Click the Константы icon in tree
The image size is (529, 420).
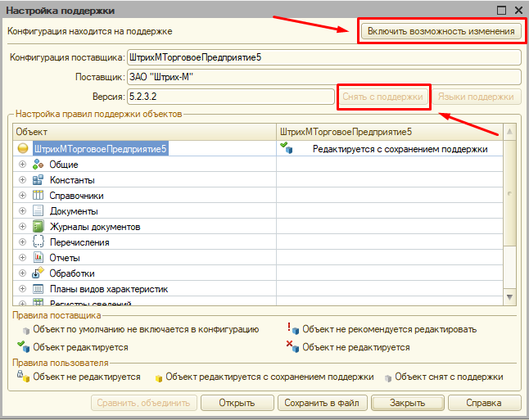coord(38,180)
